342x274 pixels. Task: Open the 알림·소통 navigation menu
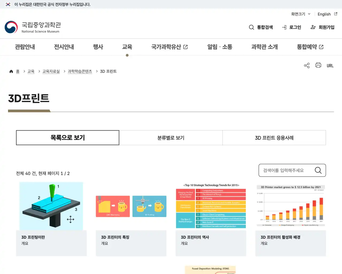tap(219, 47)
